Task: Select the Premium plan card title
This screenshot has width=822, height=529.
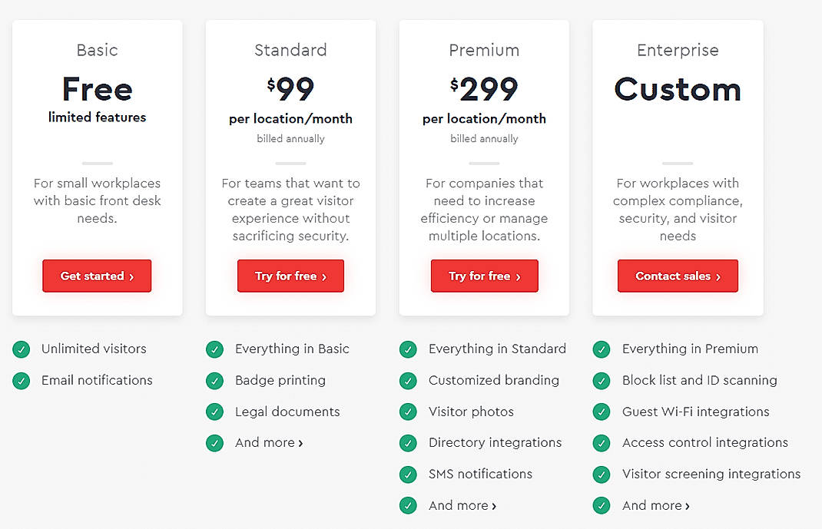Action: 484,50
